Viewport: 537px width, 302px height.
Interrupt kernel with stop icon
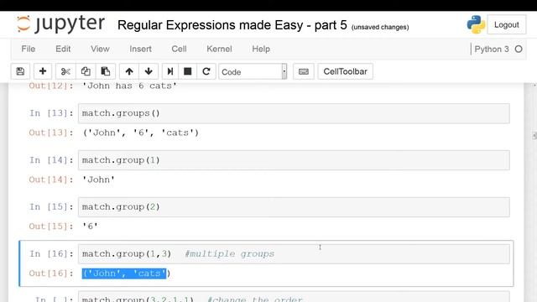coord(188,71)
